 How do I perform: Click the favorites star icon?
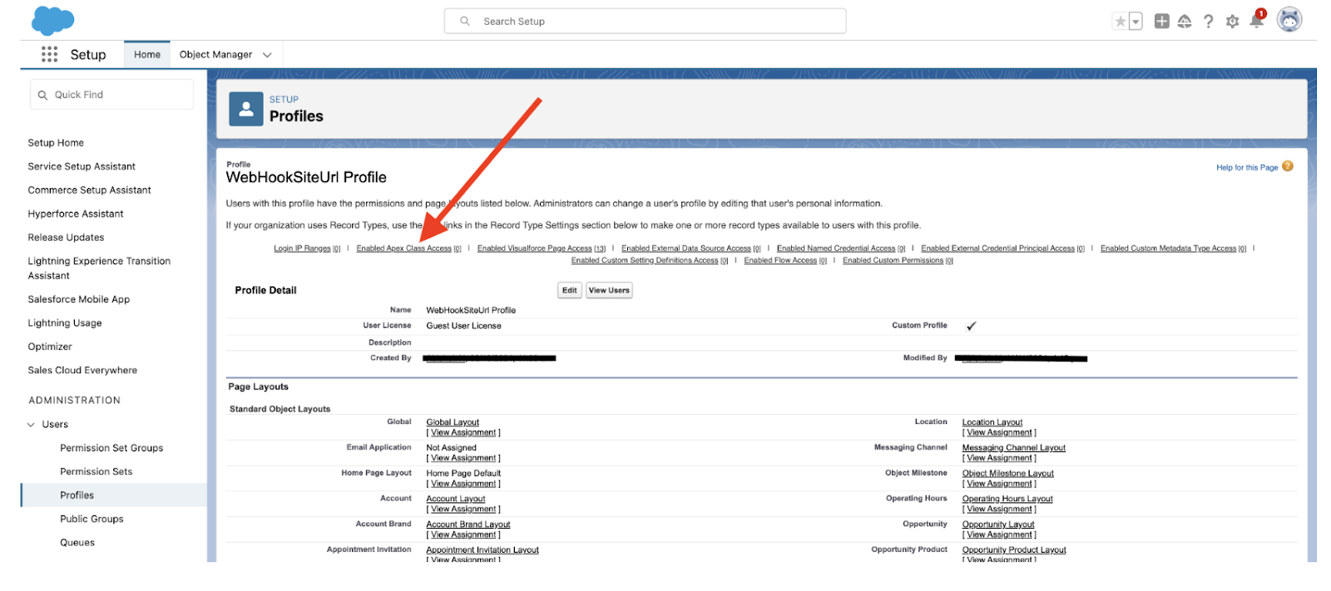(1121, 22)
